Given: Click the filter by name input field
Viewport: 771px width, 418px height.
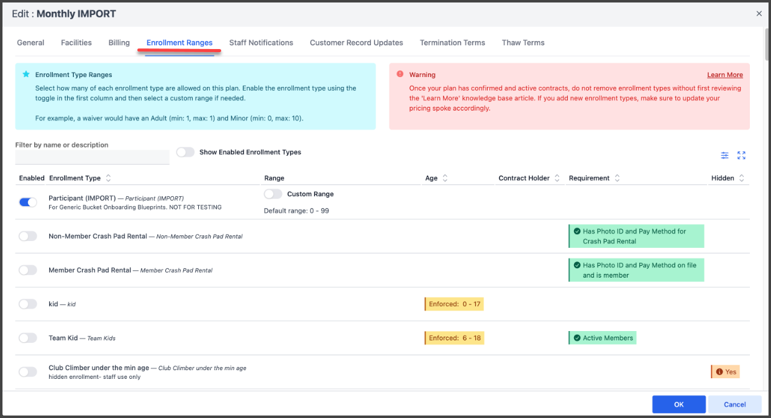Looking at the screenshot, I should (x=92, y=157).
